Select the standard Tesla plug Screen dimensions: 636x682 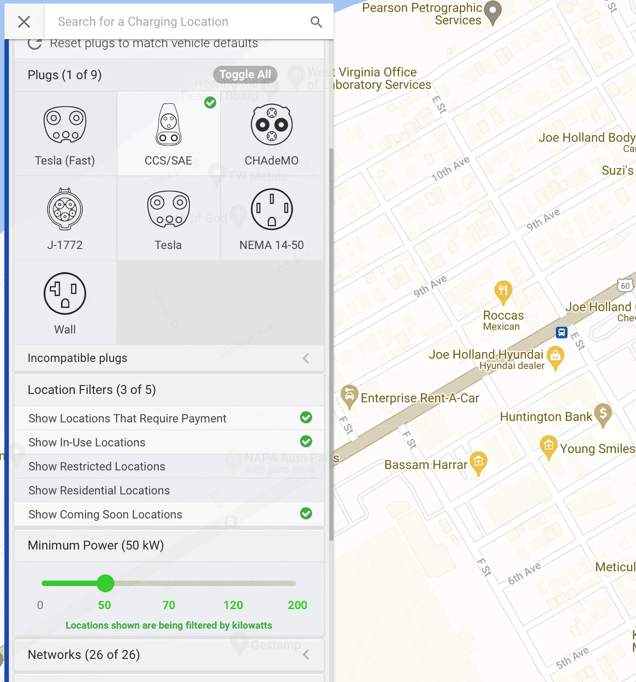(169, 218)
